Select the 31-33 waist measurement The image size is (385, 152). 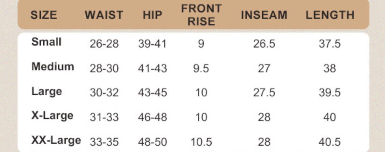104,117
